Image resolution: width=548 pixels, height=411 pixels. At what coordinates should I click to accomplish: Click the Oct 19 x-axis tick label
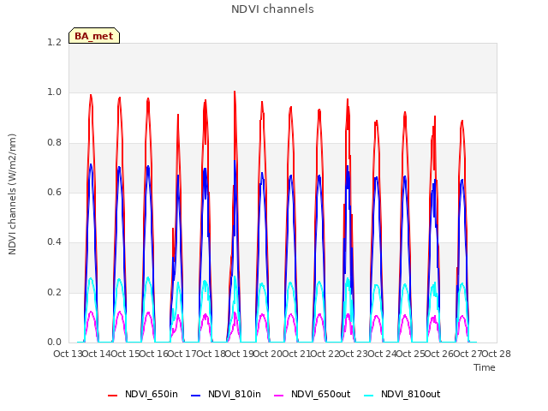(239, 354)
